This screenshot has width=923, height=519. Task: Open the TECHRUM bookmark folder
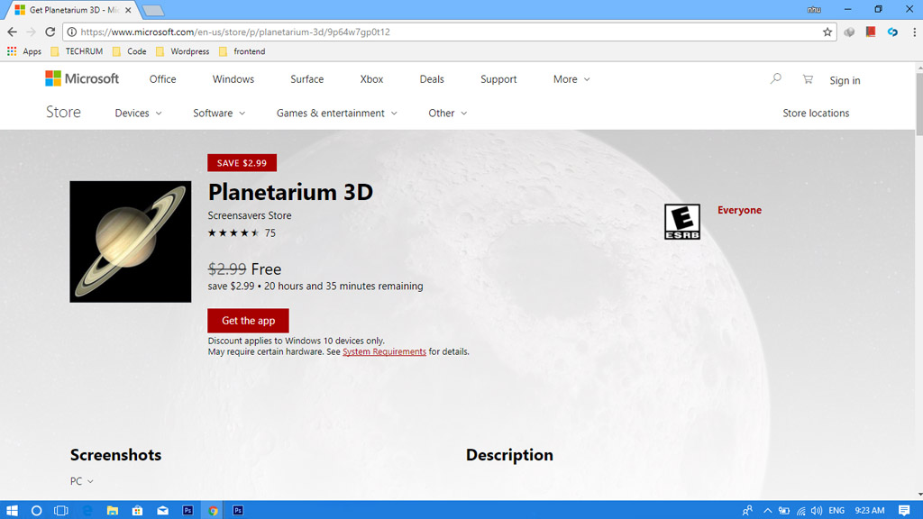pyautogui.click(x=78, y=51)
